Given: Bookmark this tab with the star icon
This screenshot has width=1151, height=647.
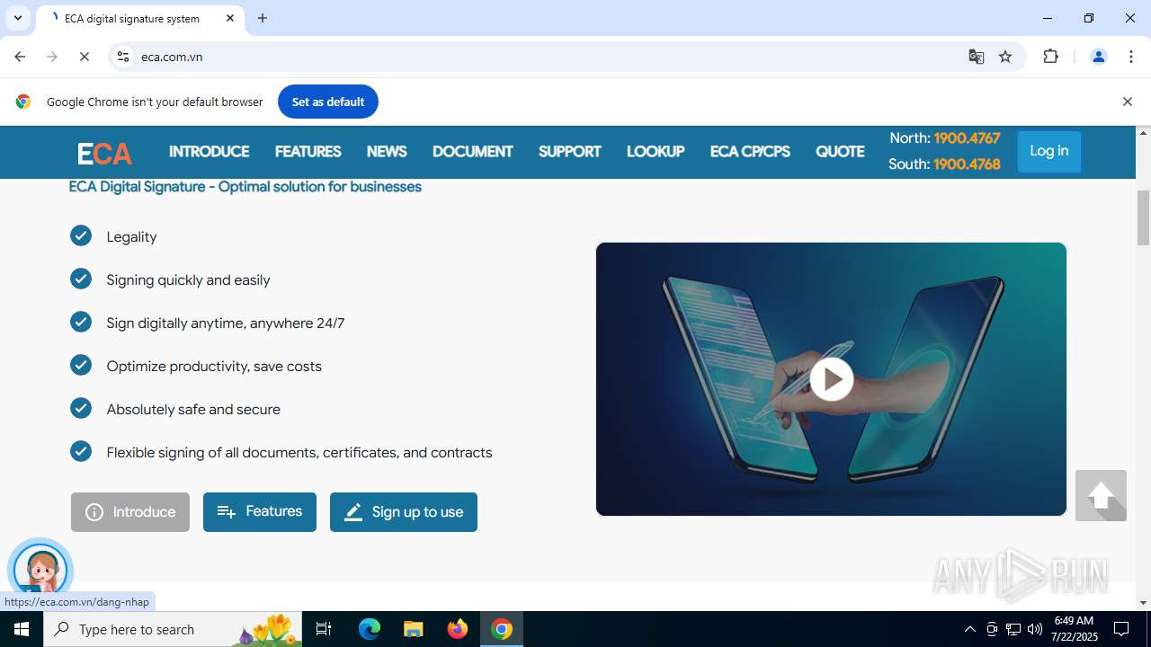Looking at the screenshot, I should coord(1005,57).
